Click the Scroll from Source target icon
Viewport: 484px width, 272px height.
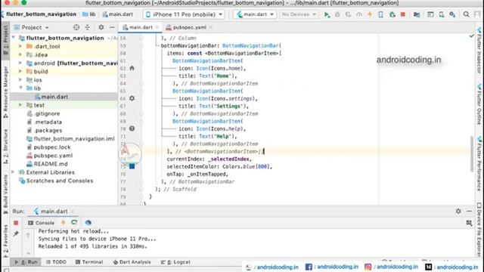point(76,27)
